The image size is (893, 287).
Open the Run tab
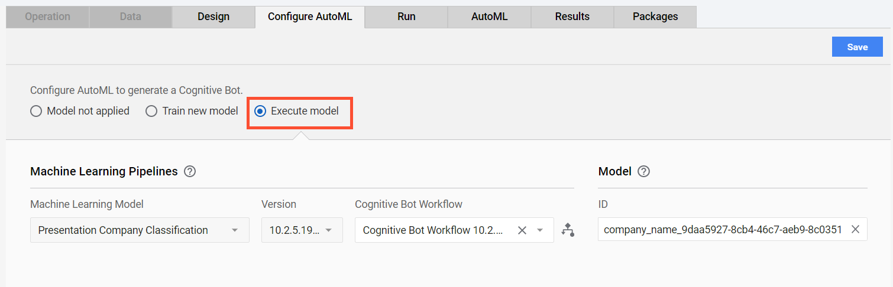(x=406, y=17)
